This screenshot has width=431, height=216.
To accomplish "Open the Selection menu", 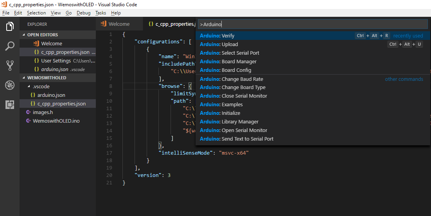I will click(x=36, y=13).
